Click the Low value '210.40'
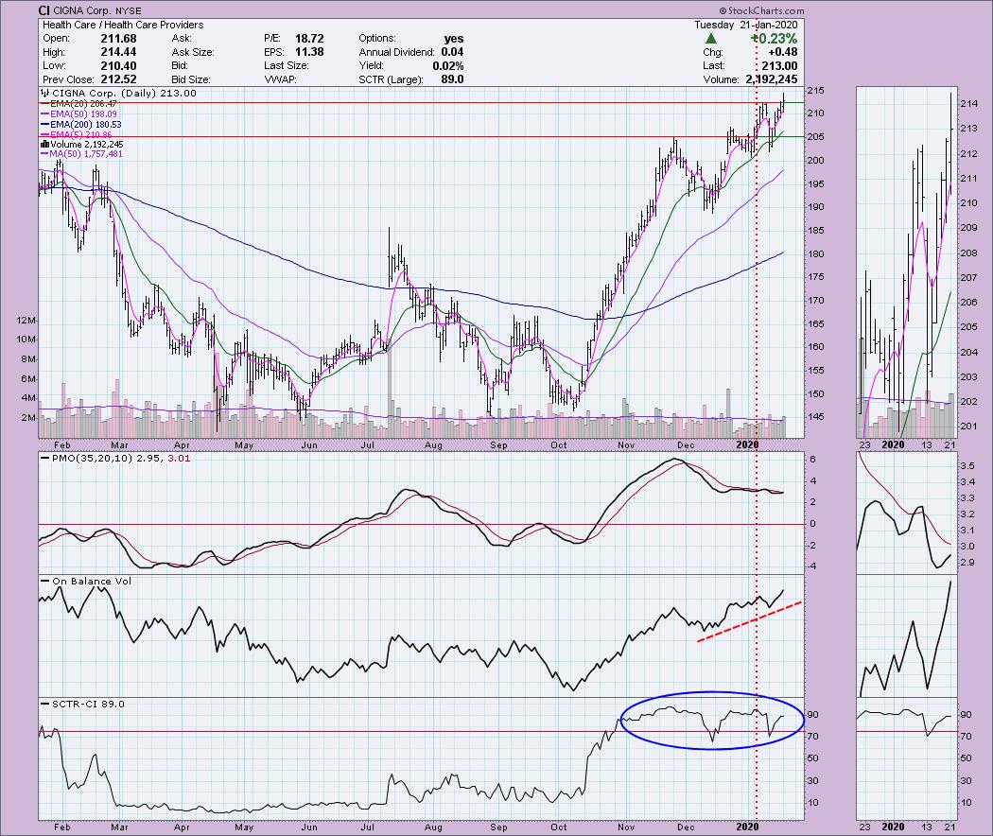The height and width of the screenshot is (836, 993). [118, 66]
